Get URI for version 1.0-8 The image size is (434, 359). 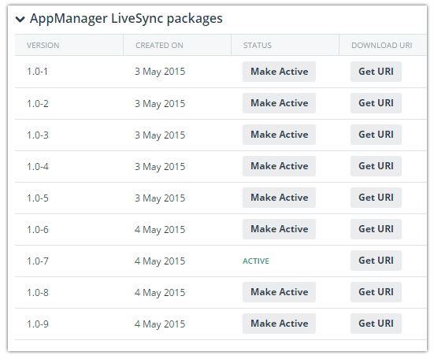[x=376, y=292]
